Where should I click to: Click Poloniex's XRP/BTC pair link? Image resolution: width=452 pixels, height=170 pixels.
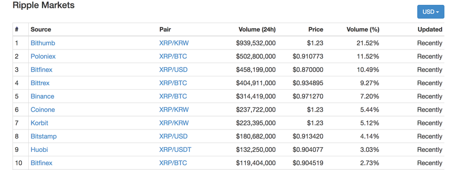pyautogui.click(x=173, y=57)
